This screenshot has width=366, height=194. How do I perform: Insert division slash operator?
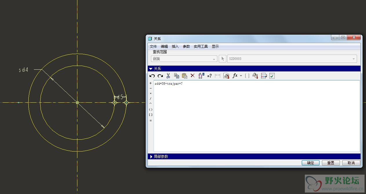pos(151,99)
